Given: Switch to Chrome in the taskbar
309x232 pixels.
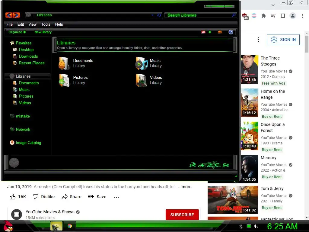Looking at the screenshot, I should coord(70,226).
